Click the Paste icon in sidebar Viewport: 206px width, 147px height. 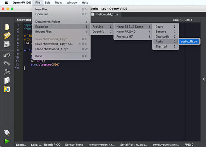(7, 90)
